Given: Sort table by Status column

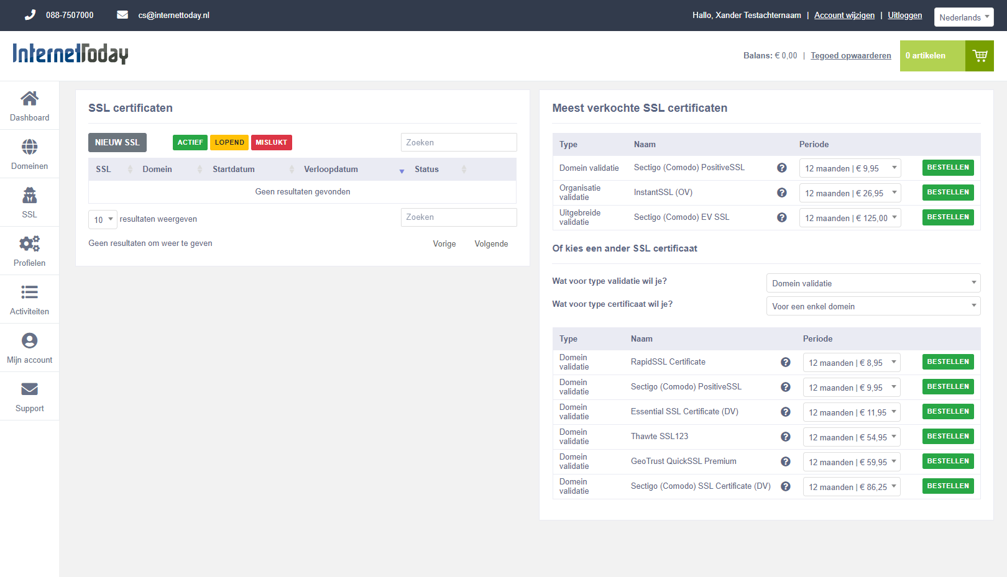Looking at the screenshot, I should (439, 169).
